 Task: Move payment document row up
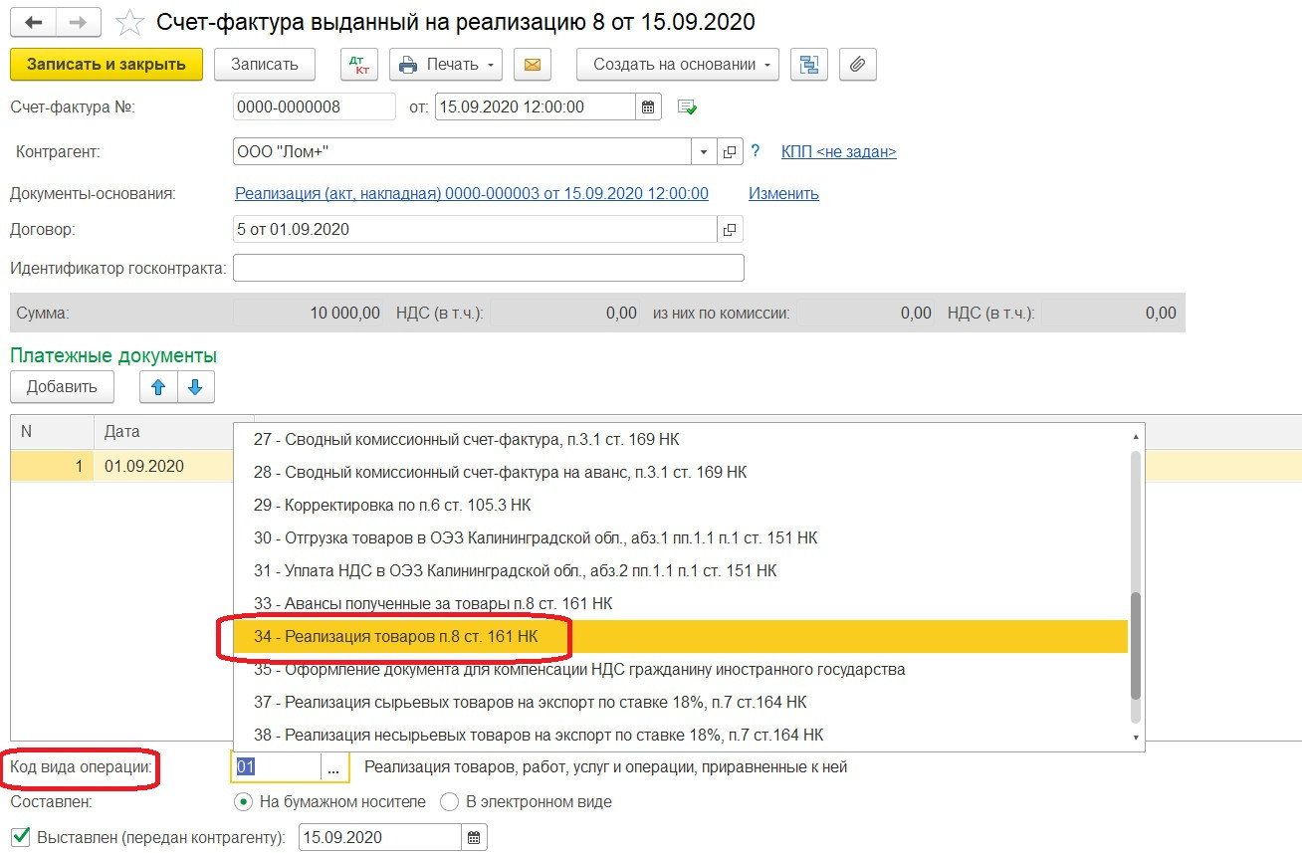158,387
